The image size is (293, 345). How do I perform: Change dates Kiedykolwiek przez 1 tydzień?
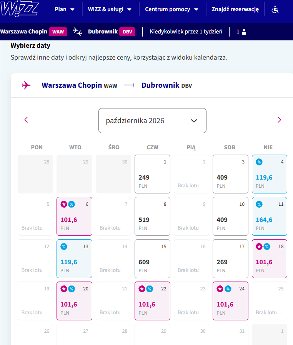(186, 32)
